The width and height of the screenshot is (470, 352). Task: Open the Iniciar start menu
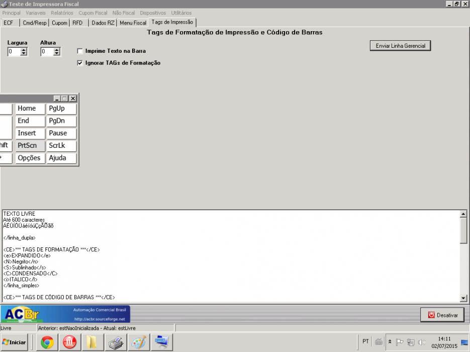tap(15, 342)
